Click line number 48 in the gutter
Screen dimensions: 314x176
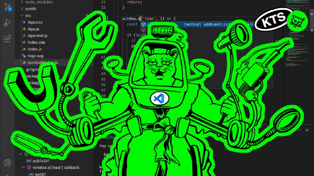103,96
